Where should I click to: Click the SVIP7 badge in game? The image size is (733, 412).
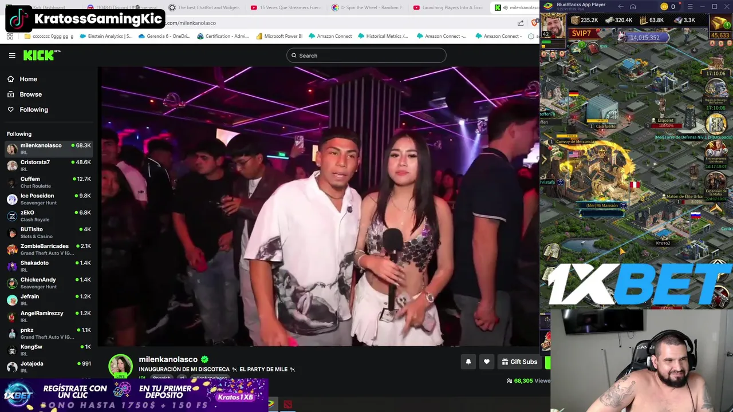coord(581,34)
